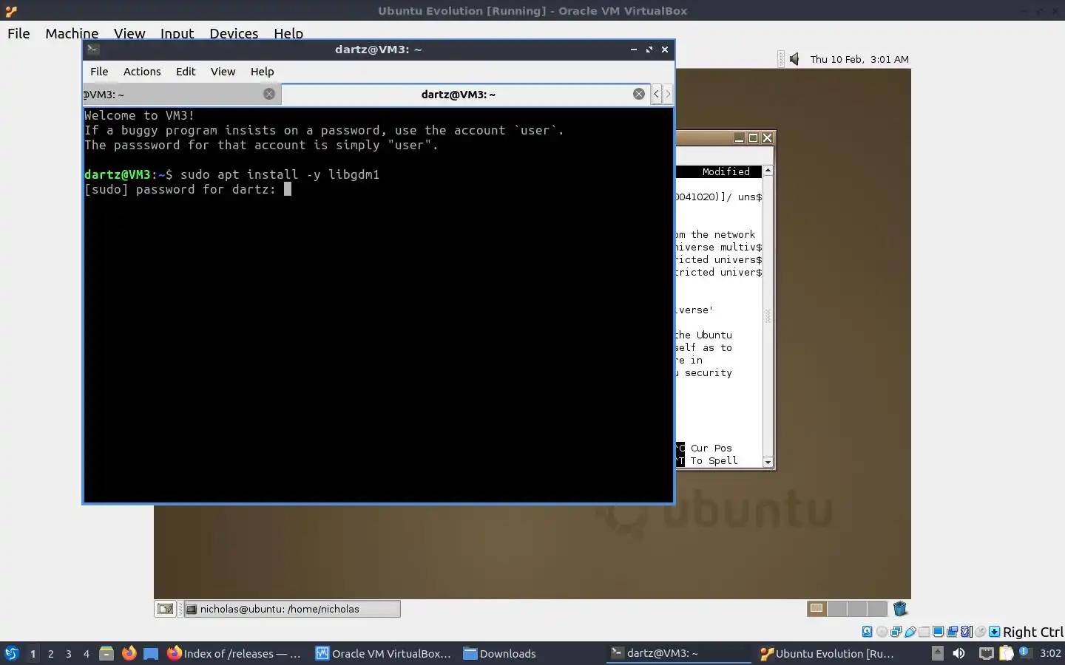Screen dimensions: 1065x665
Task: Click the vertical scrollbar handle in the nano window
Action: tap(768, 316)
